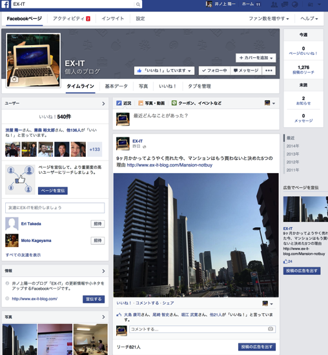This screenshot has height=355, width=328.
Task: Open the apartment tower post photo
Action: click(196, 235)
